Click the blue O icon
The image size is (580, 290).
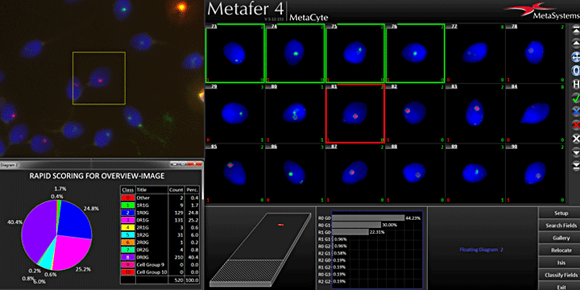coord(575,70)
